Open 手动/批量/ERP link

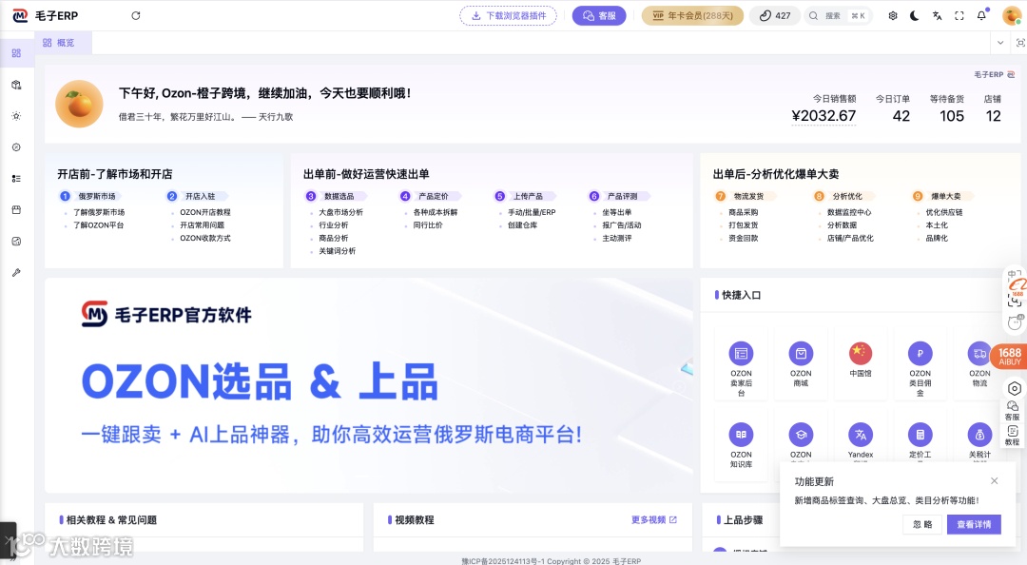pyautogui.click(x=532, y=212)
